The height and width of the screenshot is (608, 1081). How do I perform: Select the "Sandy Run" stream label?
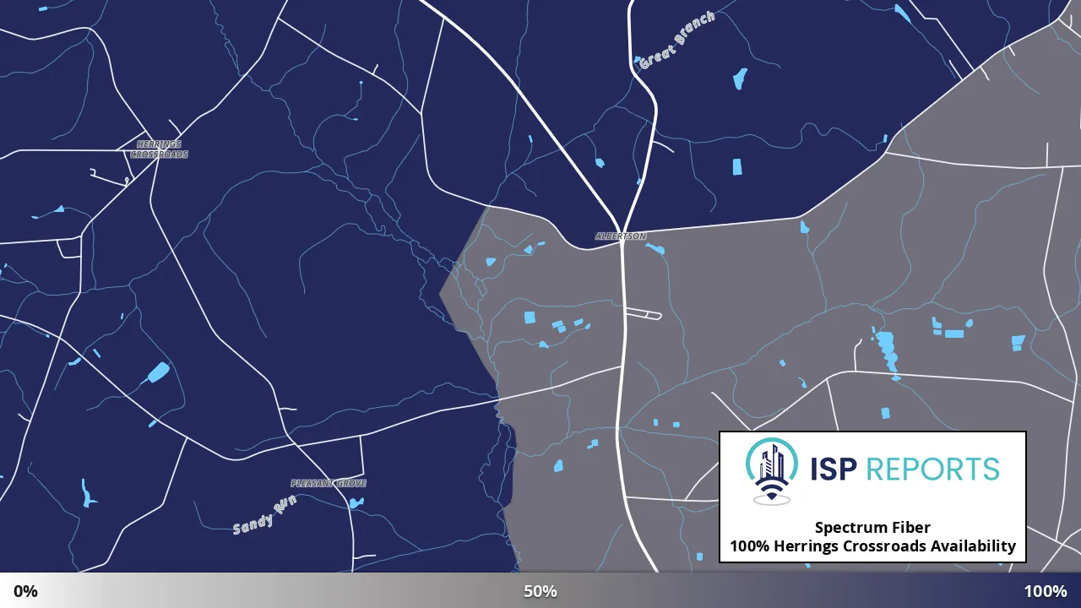[264, 516]
